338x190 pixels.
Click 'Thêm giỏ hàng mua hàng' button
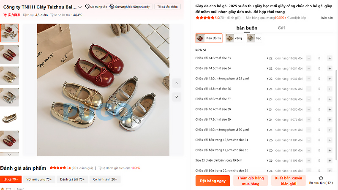pos(251,181)
